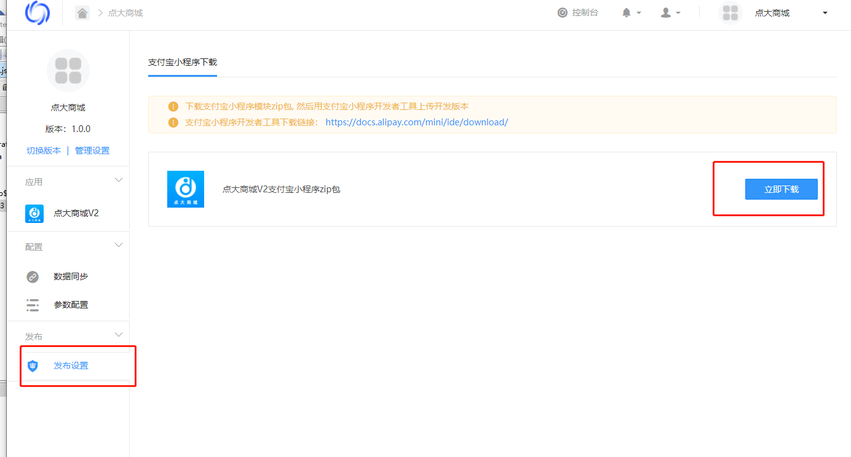Click the first info icon in notice
The image size is (851, 457).
click(x=173, y=106)
